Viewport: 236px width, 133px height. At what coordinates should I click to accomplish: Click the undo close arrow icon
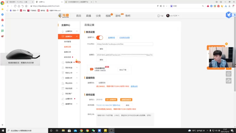(x=23, y=6)
